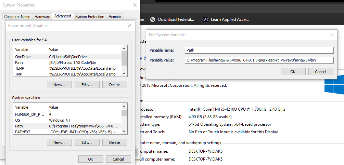The width and height of the screenshot is (344, 165).
Task: Click the up arrow of System variables scrollbar
Action: (124, 106)
